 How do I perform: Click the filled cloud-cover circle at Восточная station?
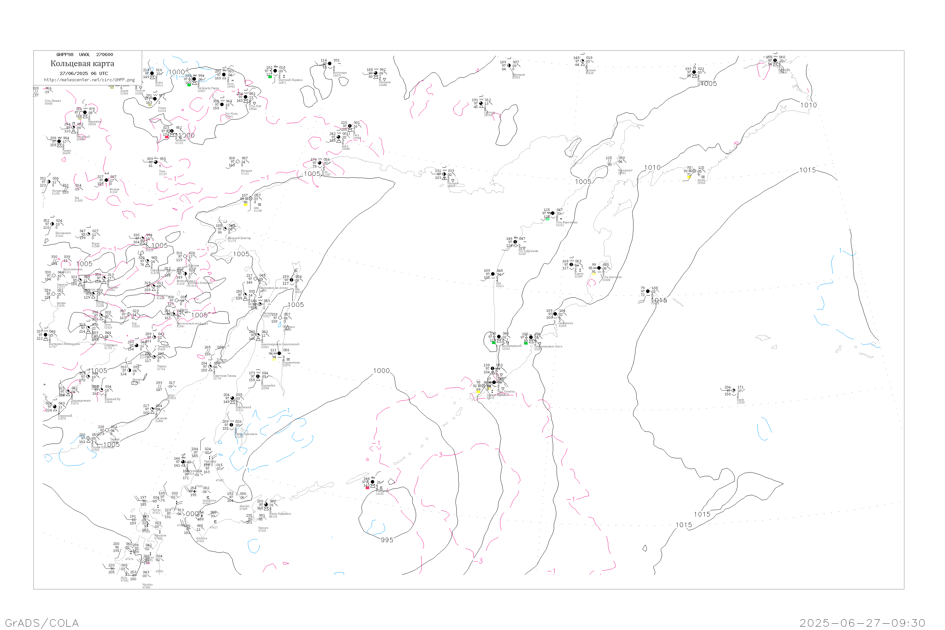click(x=330, y=64)
